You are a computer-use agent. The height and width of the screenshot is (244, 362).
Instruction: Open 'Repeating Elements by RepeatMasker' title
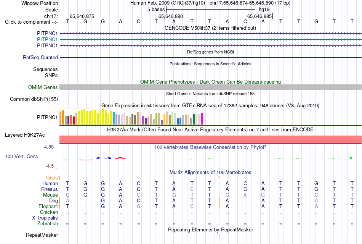coord(211,229)
